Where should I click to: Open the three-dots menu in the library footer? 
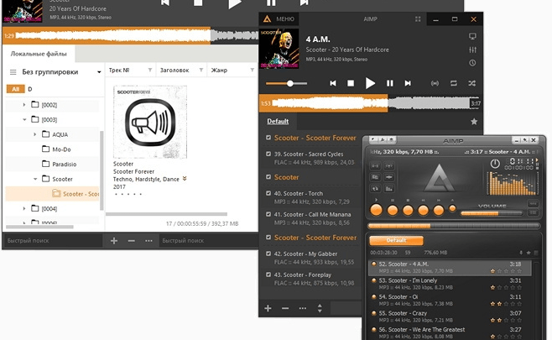click(148, 241)
